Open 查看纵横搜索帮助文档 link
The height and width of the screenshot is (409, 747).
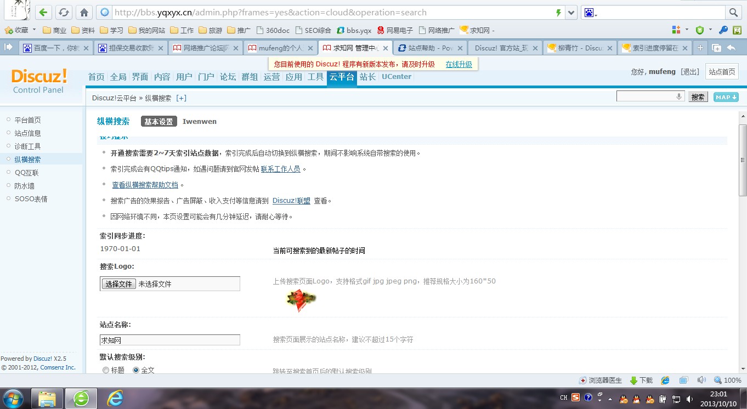[145, 185]
